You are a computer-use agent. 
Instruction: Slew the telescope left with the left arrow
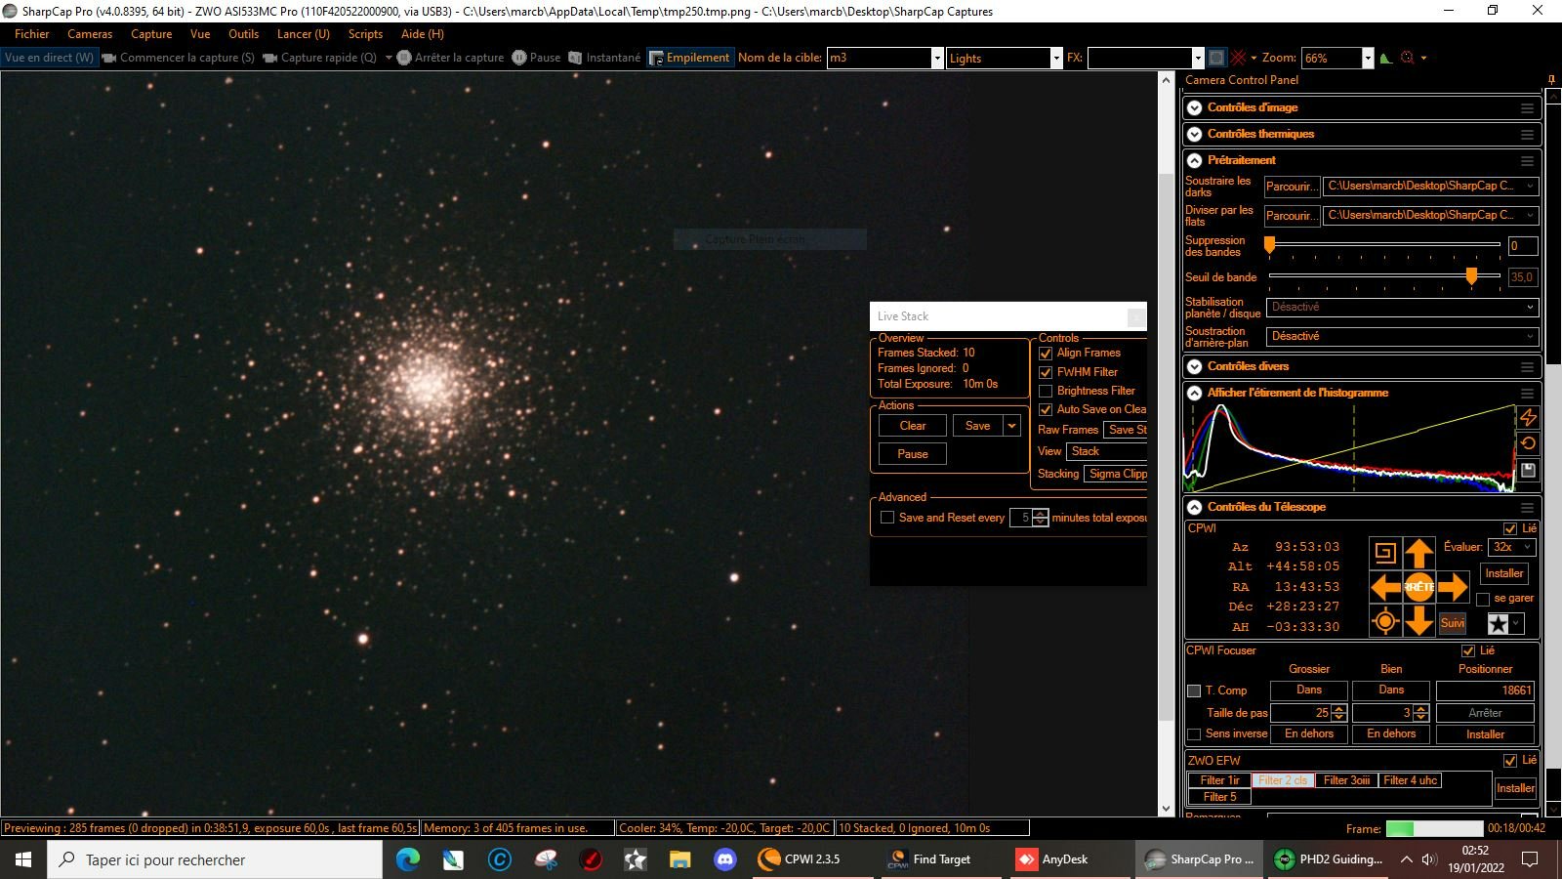[1385, 587]
